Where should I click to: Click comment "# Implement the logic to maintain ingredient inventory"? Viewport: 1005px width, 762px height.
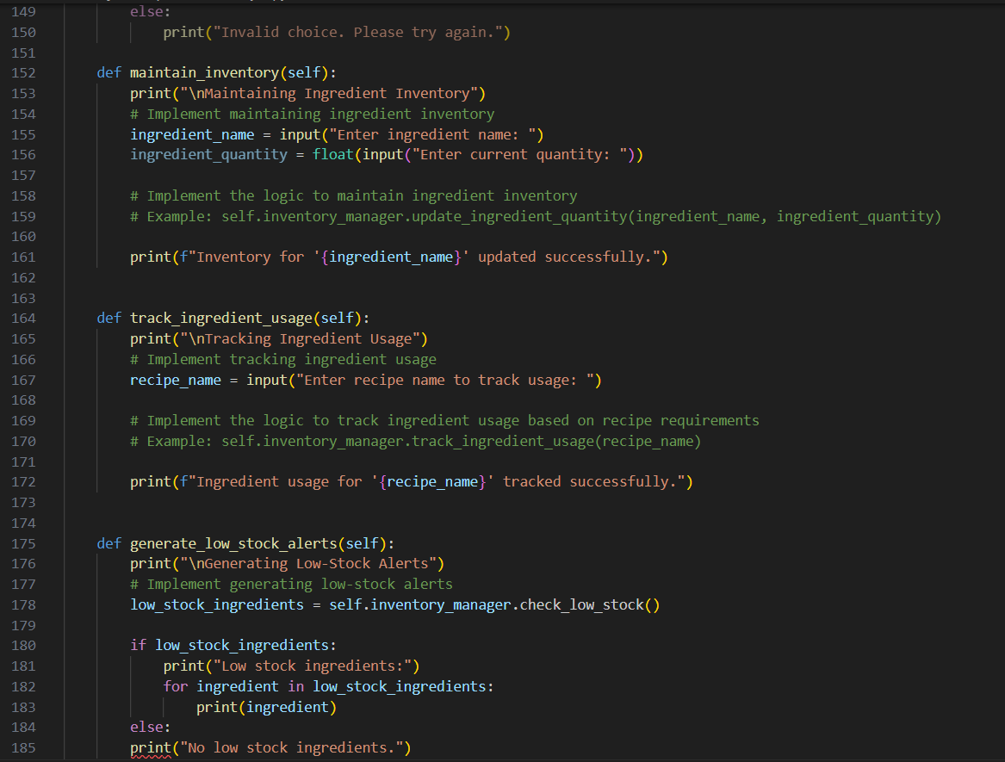354,196
